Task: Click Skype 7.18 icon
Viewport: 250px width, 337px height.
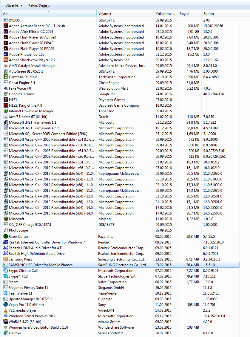Action: 6,276
